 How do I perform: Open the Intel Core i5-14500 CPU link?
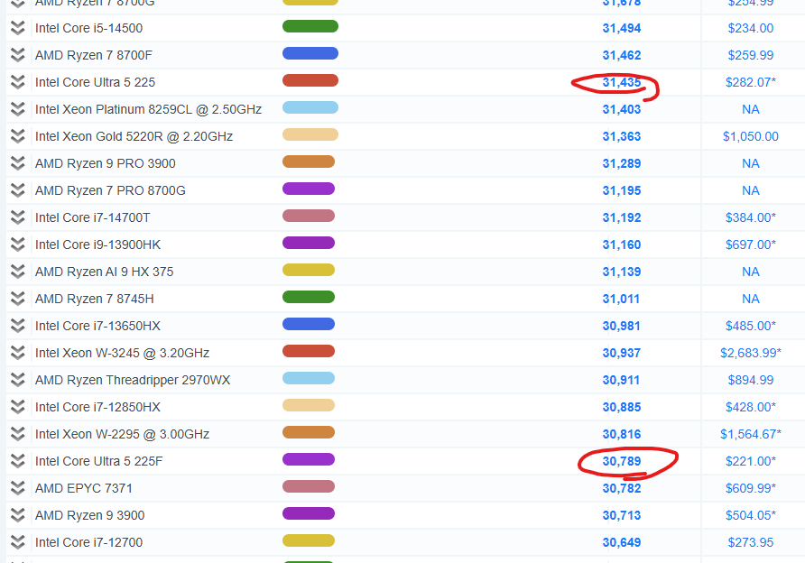(88, 28)
